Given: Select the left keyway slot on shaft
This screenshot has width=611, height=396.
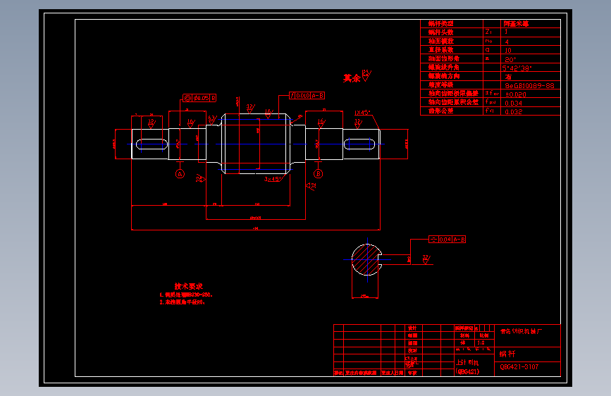Looking at the screenshot, I should 152,144.
